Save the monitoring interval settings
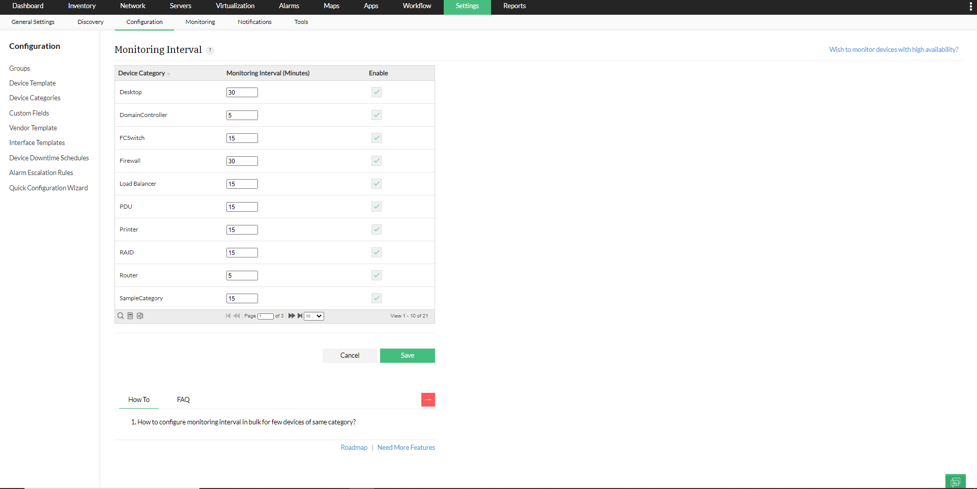 tap(407, 355)
